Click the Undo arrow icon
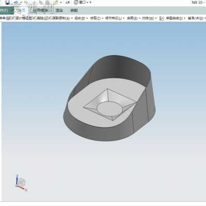206x206 pixels. tap(16, 3)
